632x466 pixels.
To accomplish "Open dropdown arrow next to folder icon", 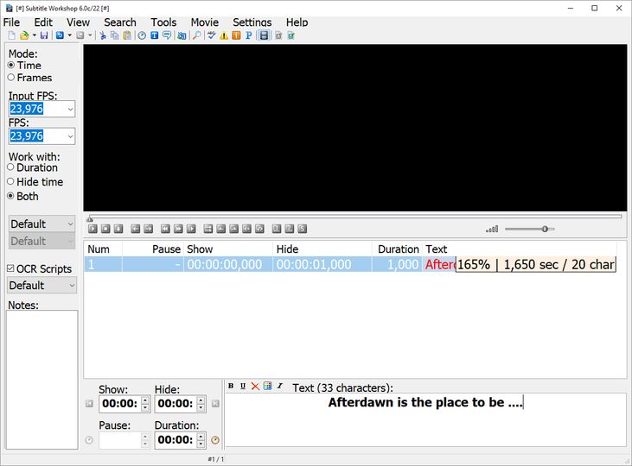I will coord(35,35).
